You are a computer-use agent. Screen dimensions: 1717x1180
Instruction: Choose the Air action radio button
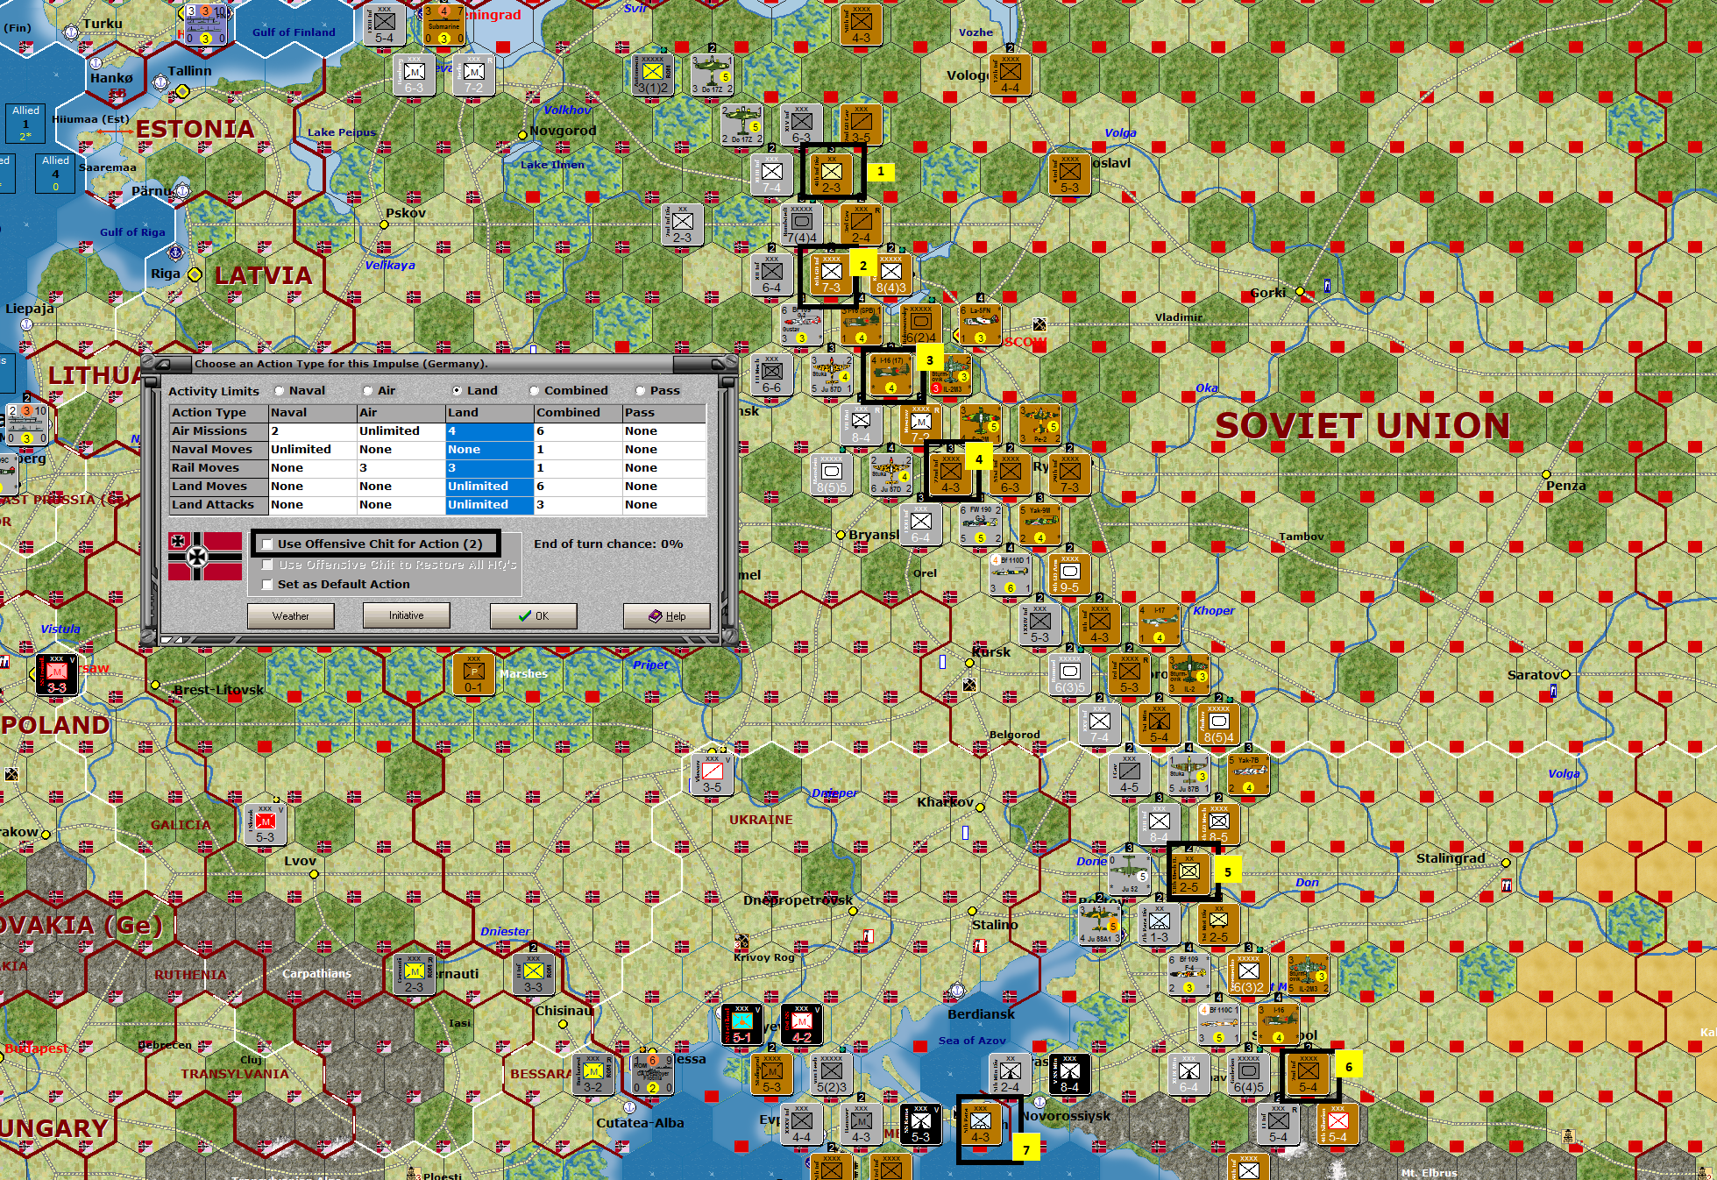[368, 391]
